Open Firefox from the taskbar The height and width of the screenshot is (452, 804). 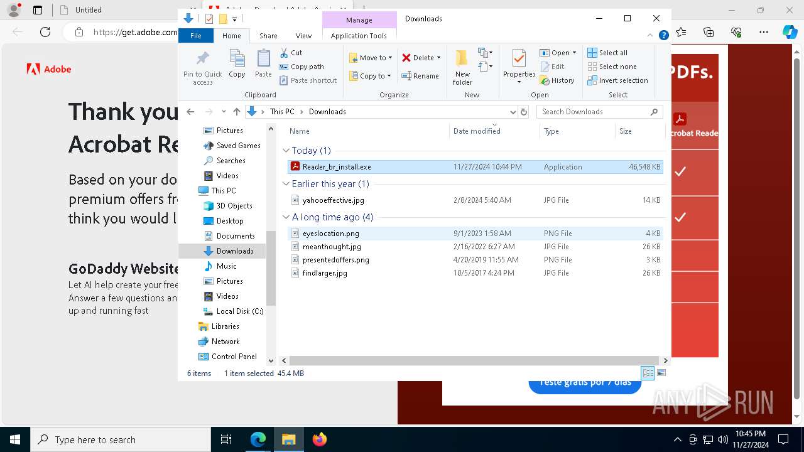[x=320, y=439]
